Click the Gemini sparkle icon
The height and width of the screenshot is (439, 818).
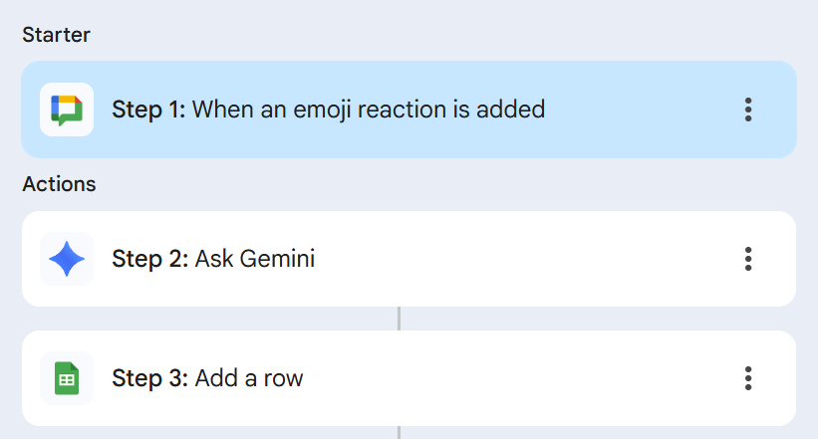click(x=67, y=259)
